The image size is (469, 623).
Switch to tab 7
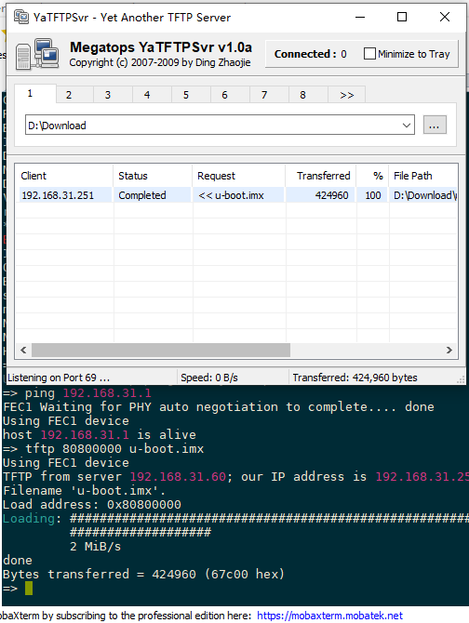[x=269, y=95]
